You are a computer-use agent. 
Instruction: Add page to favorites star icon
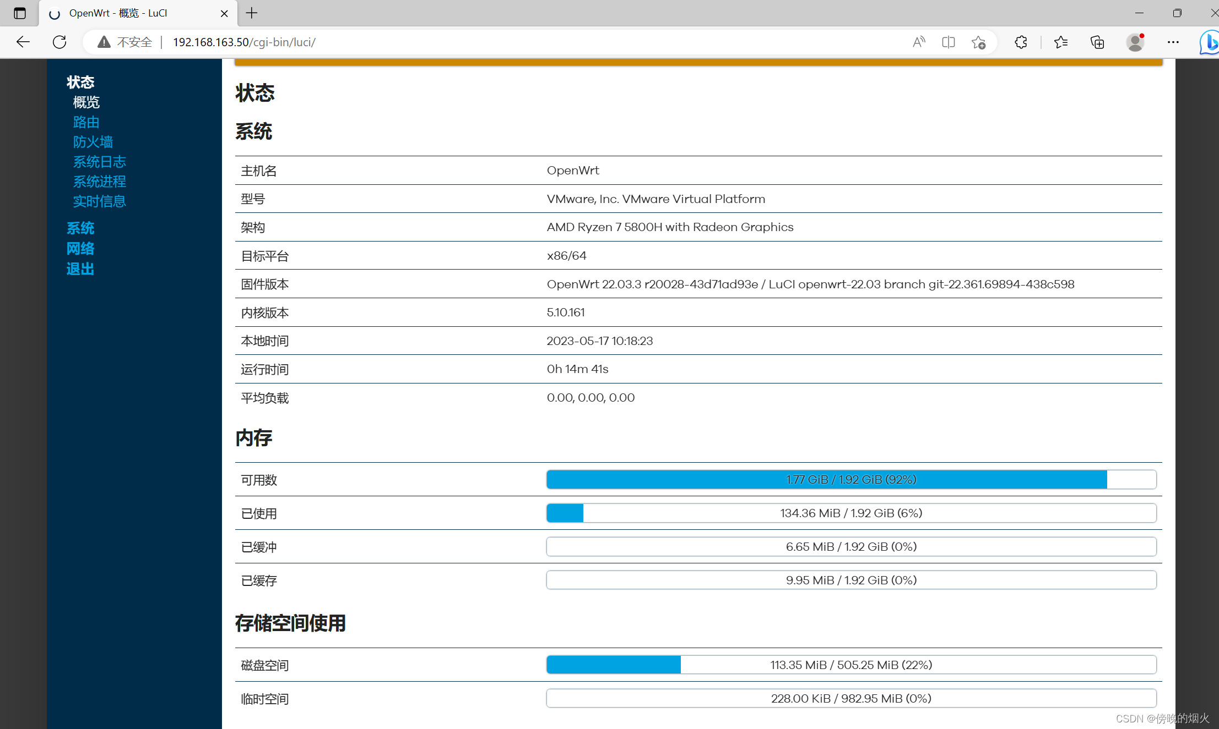pyautogui.click(x=978, y=42)
